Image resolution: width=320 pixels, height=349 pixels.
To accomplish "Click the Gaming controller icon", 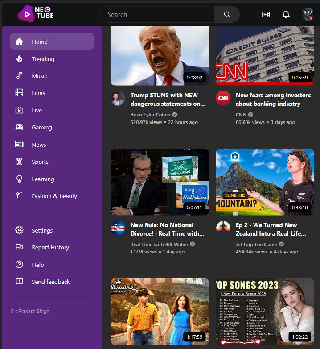I will coord(19,127).
